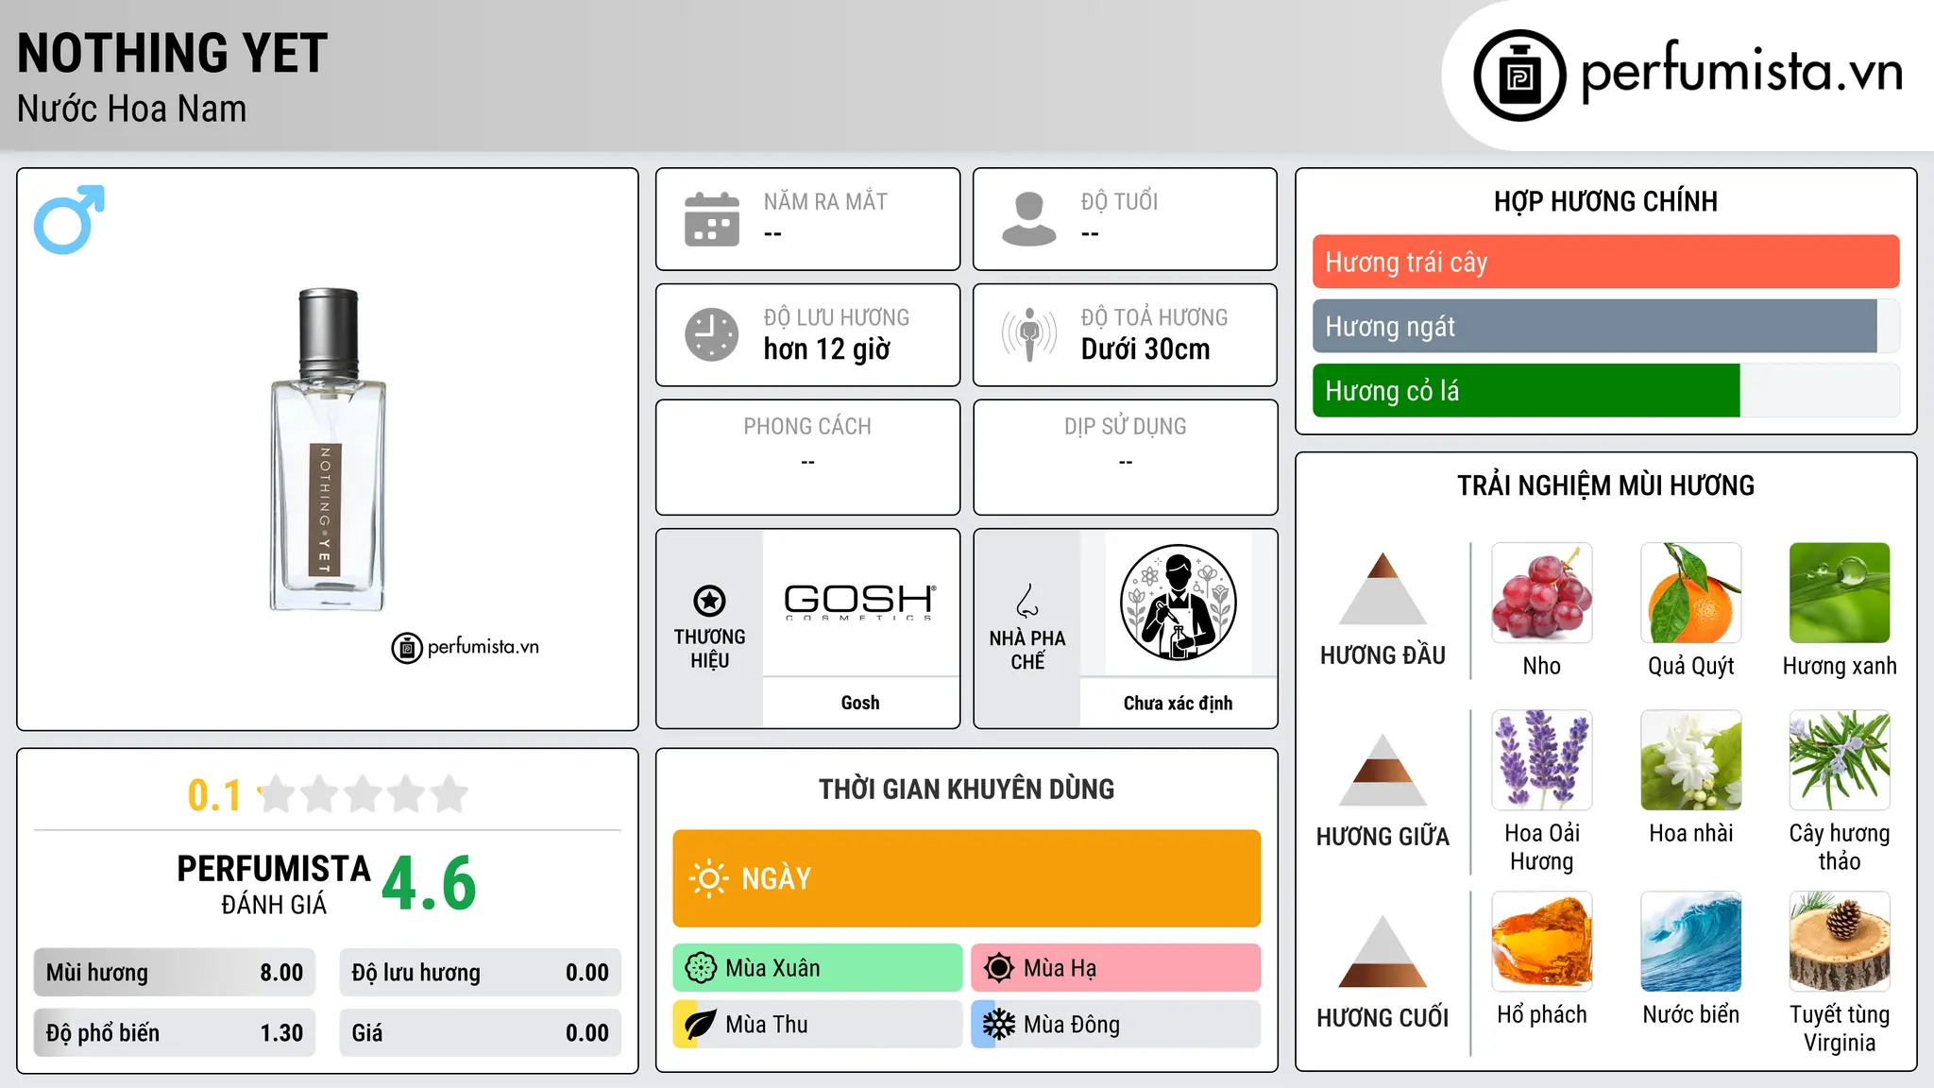Click the HỢP HƯƠNG CHÍNH heading
Screen dimensions: 1934x1088
pos(1605,201)
